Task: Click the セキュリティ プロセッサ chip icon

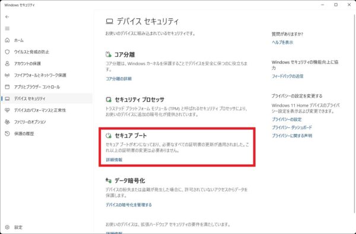Action: click(109, 100)
